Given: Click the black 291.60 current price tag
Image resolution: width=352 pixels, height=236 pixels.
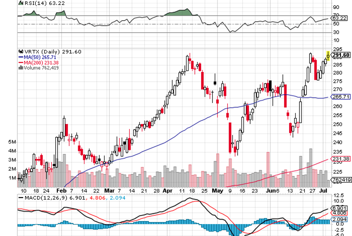Looking at the screenshot, I should pos(341,55).
